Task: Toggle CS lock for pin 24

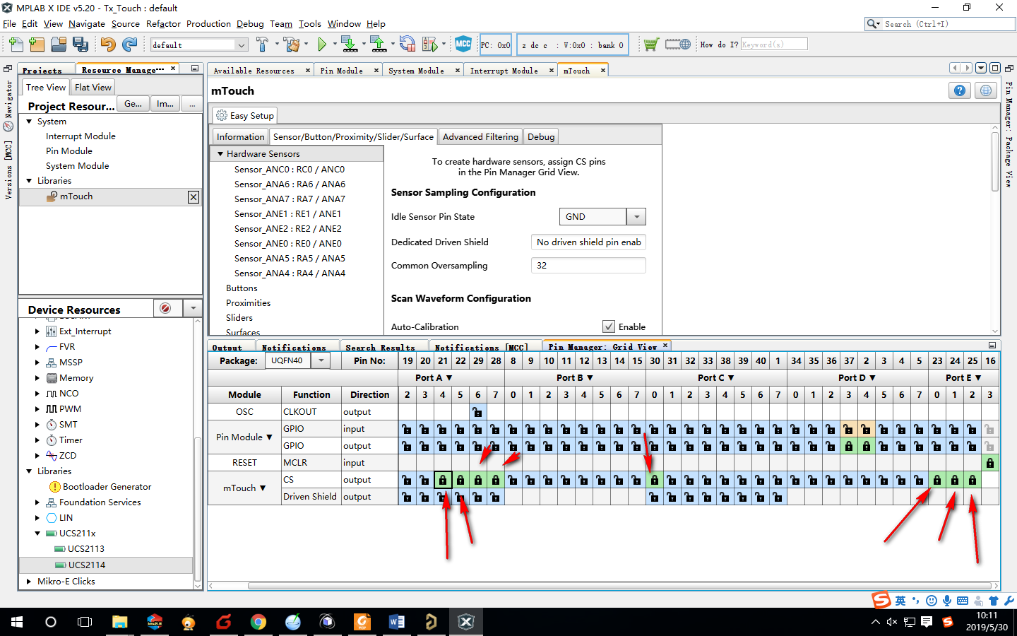Action: click(x=955, y=480)
